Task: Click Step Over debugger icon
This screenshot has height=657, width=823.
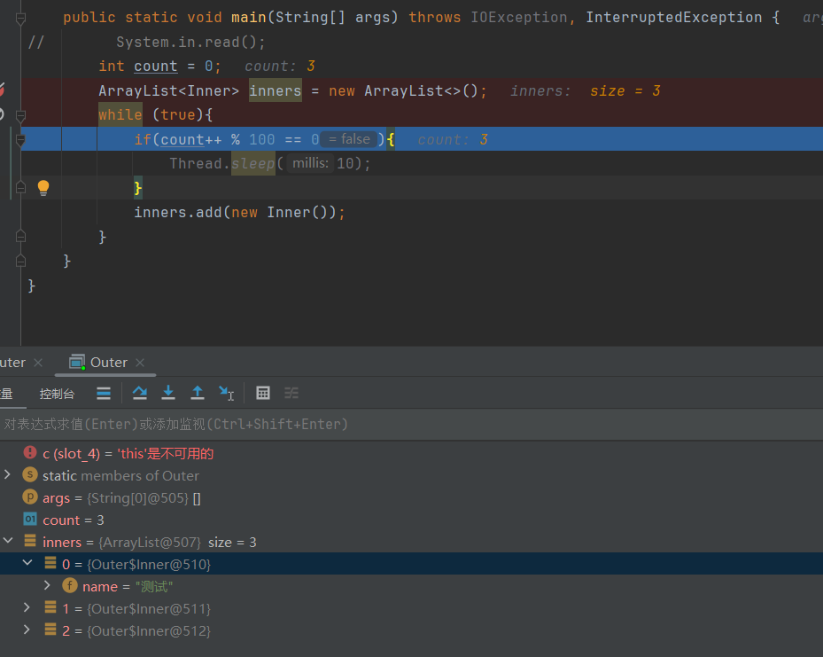Action: click(140, 393)
